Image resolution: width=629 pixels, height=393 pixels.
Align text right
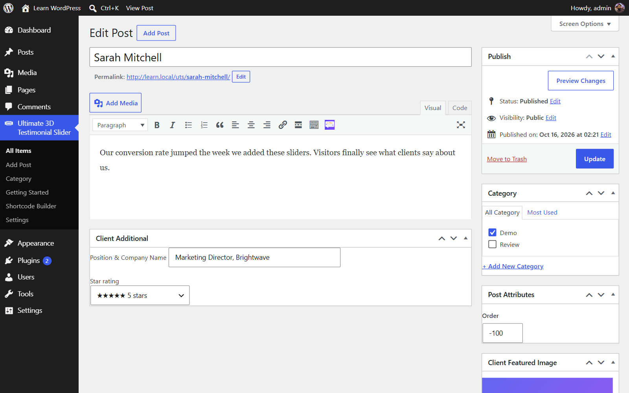point(267,125)
